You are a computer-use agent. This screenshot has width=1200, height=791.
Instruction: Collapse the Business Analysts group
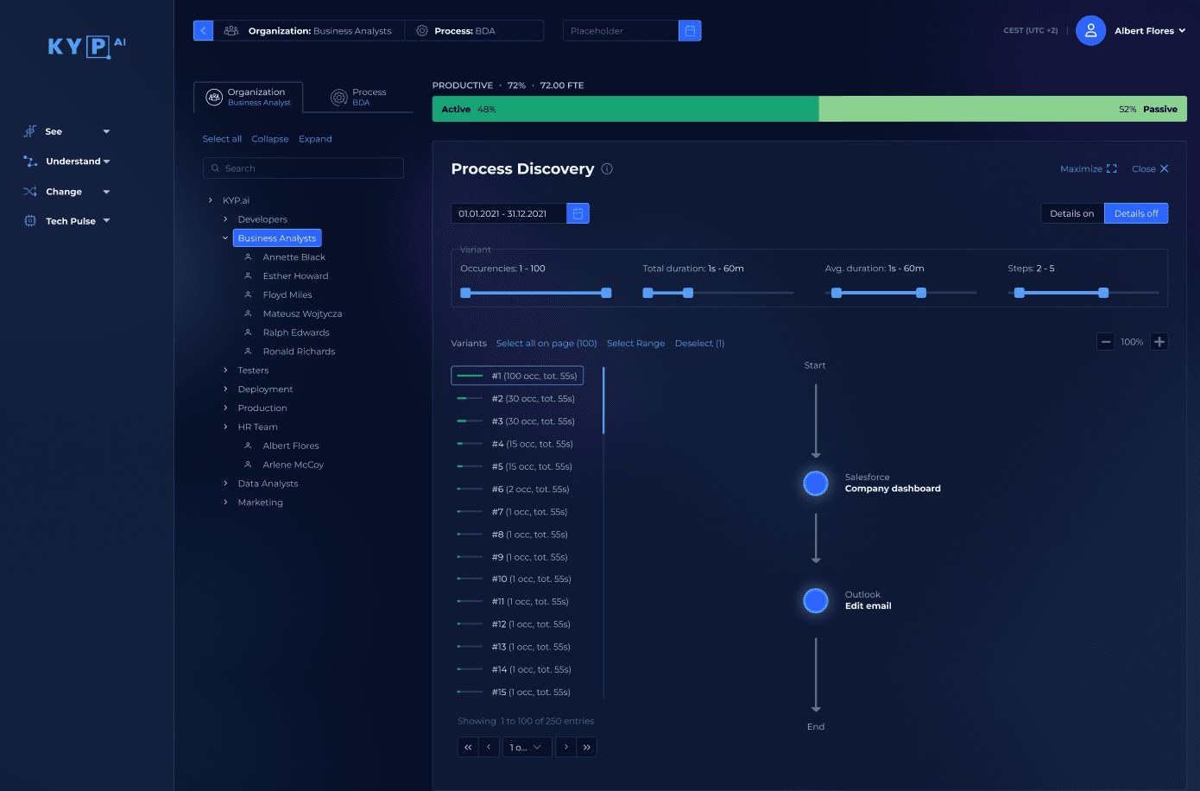(x=225, y=237)
